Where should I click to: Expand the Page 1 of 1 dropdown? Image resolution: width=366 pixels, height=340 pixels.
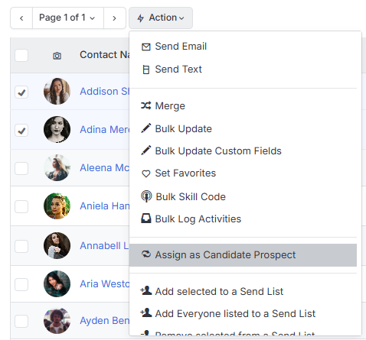pyautogui.click(x=68, y=18)
